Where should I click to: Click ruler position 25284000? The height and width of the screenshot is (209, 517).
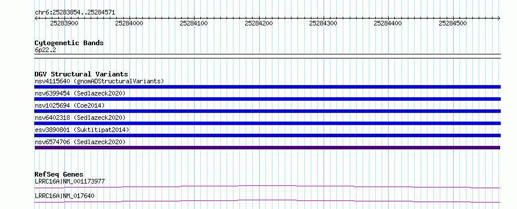point(129,23)
